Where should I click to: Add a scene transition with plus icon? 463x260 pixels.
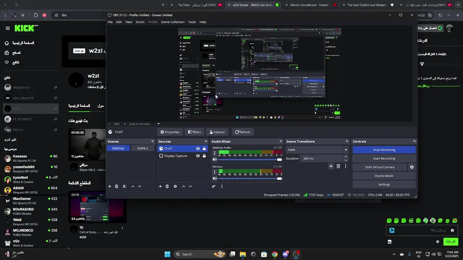pyautogui.click(x=331, y=166)
